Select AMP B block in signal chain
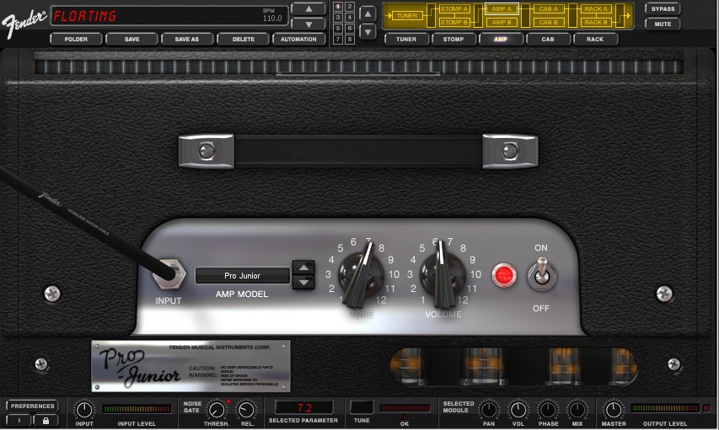 [502, 22]
